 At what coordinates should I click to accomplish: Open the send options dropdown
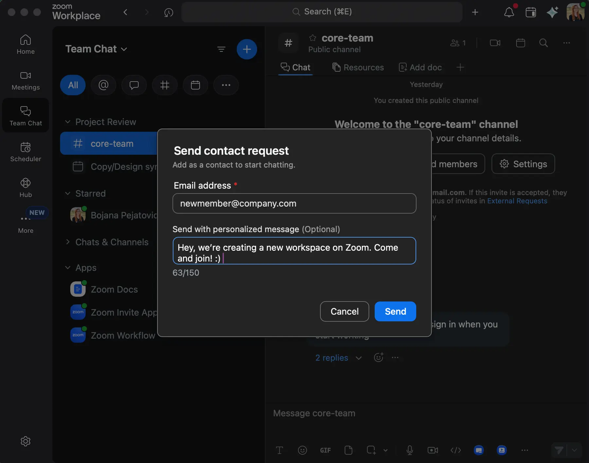(574, 450)
